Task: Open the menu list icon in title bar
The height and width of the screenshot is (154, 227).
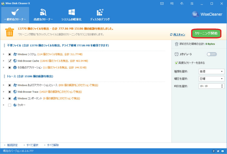Action: coord(191,3)
